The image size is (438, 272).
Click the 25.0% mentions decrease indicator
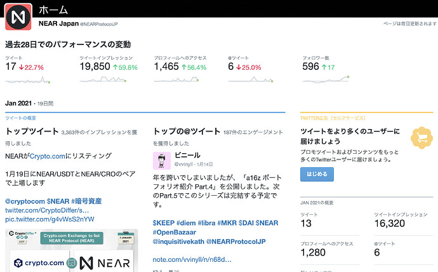click(x=249, y=67)
